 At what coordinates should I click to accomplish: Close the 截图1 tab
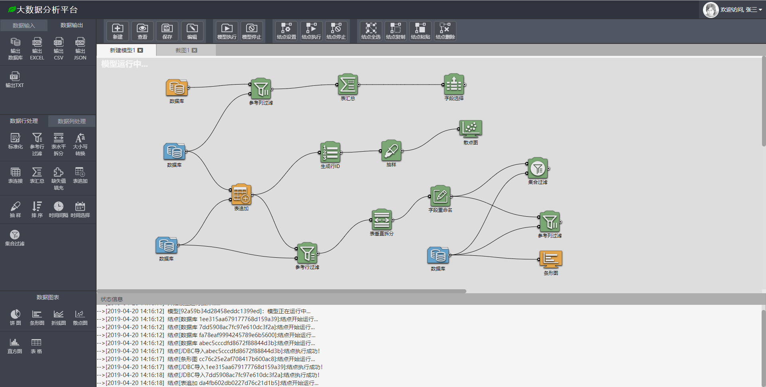(194, 50)
